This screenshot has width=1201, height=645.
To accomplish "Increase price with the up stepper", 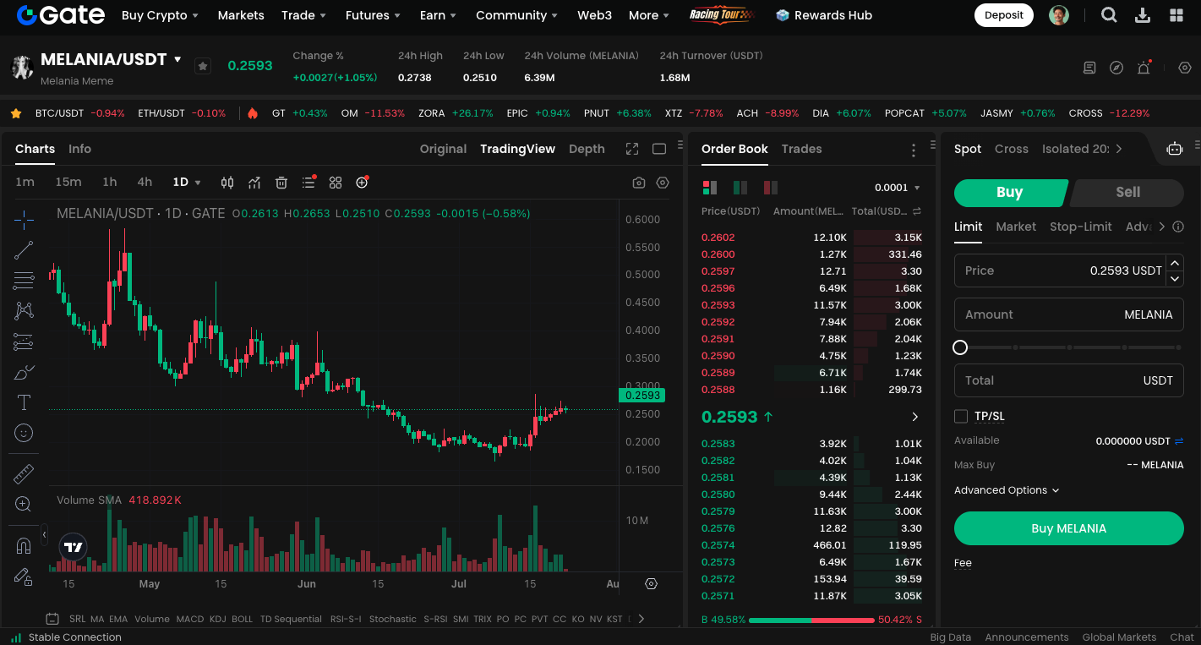I will click(x=1175, y=263).
